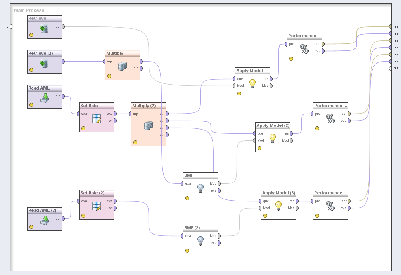Click the Multiply operator database icon
The image size is (401, 275).
[122, 66]
